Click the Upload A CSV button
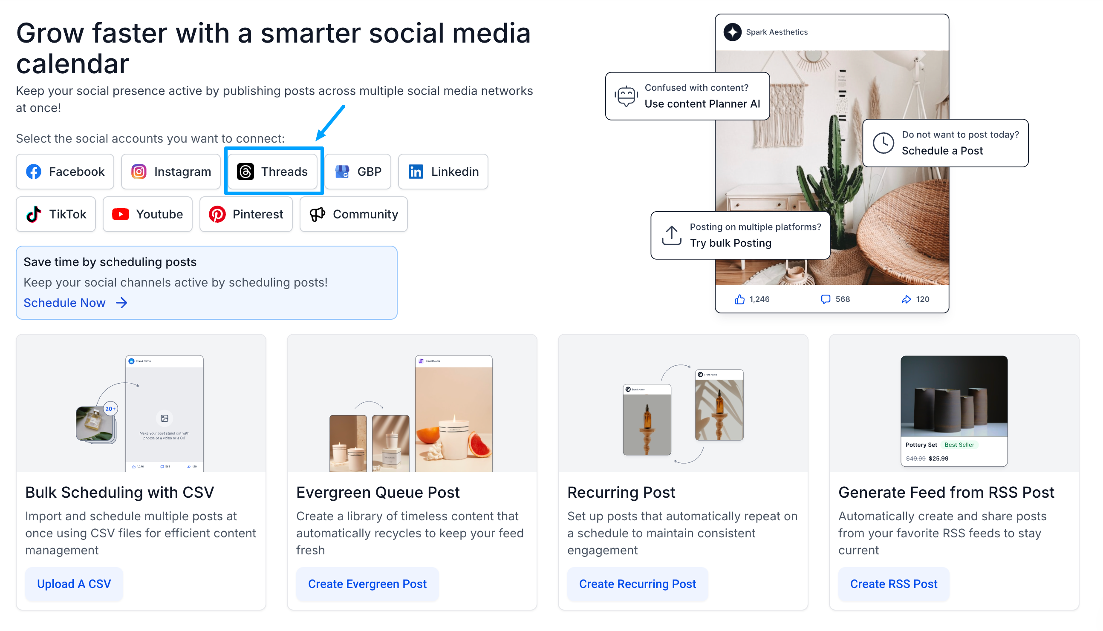 click(74, 584)
